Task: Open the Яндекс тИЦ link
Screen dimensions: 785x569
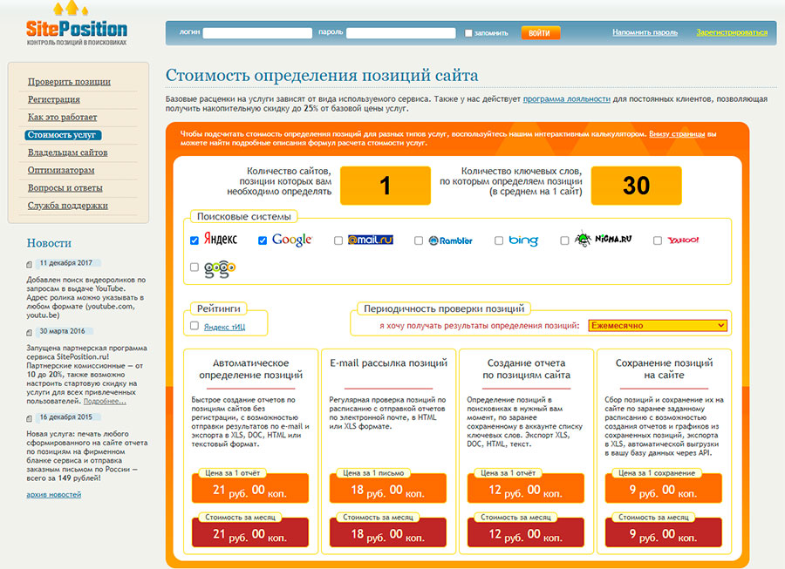Action: click(x=224, y=327)
